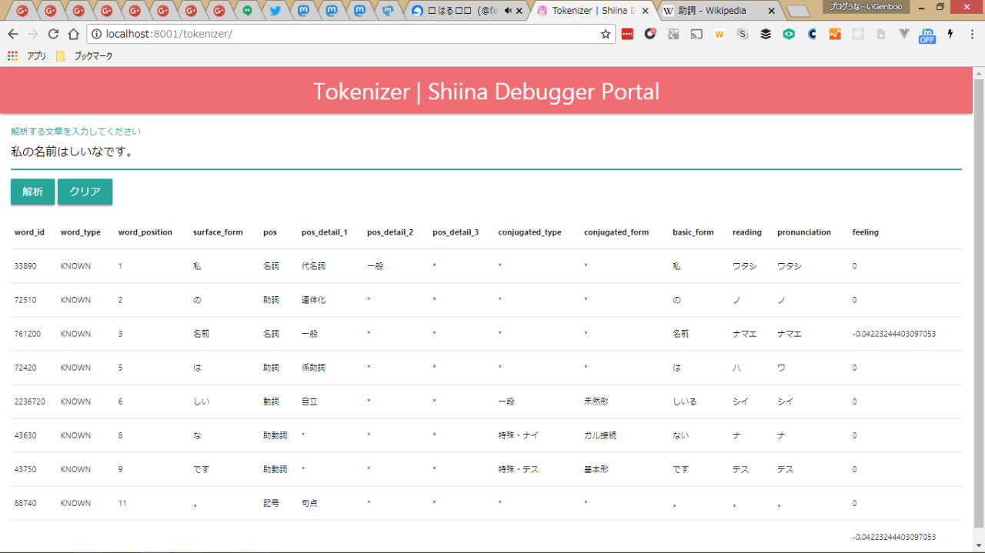Click the Mastodon OFF extension icon
The height and width of the screenshot is (553, 985).
(927, 35)
